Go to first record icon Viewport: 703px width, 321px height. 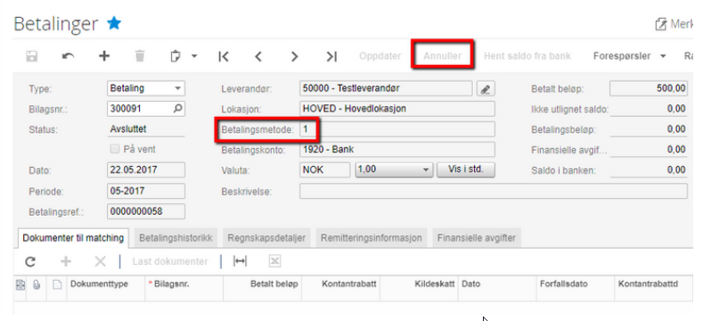[x=224, y=56]
